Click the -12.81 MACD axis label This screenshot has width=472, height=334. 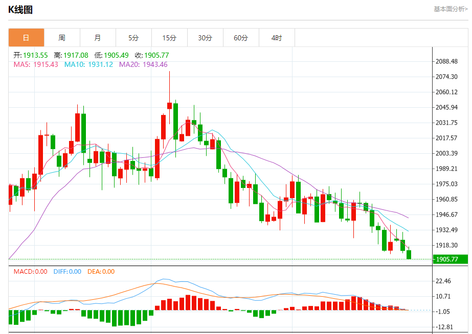point(444,327)
